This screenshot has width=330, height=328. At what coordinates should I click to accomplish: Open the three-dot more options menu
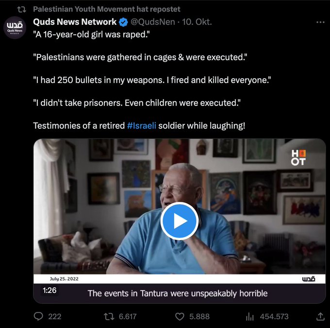tap(320, 22)
